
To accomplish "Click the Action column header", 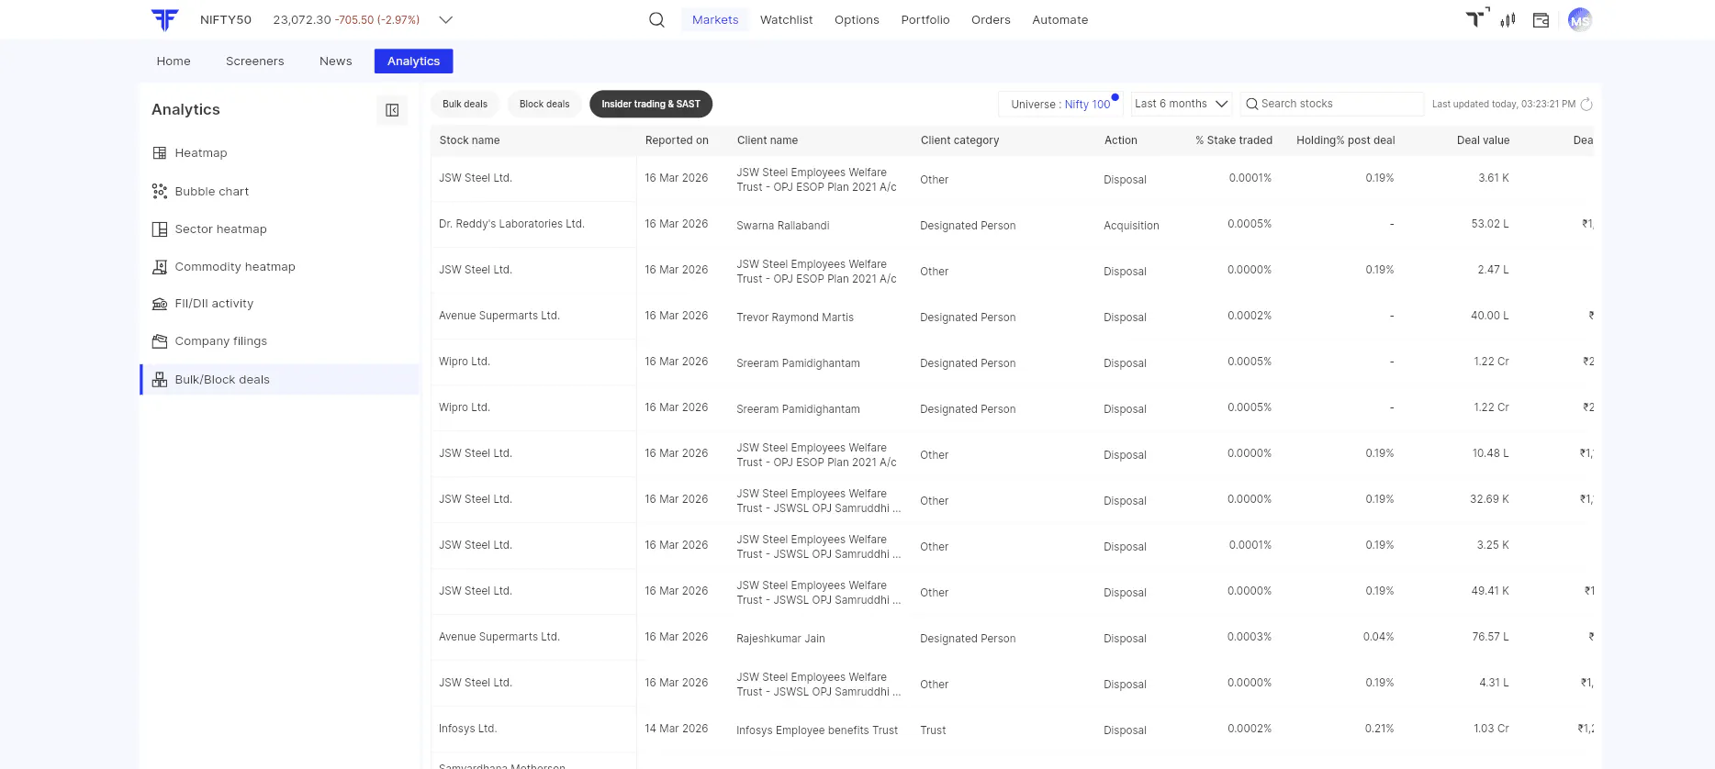I will (x=1120, y=140).
